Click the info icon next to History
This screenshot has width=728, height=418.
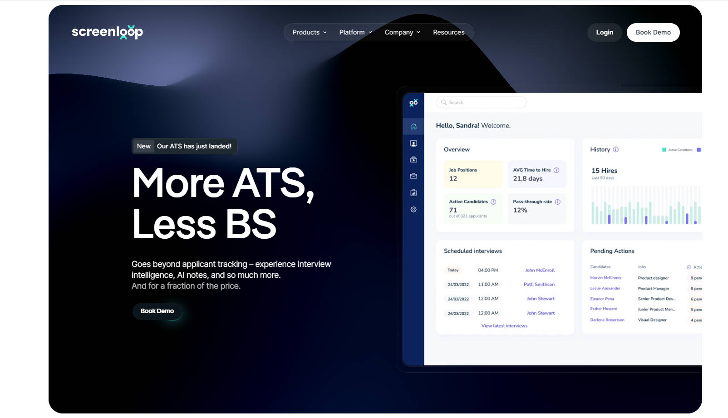pyautogui.click(x=615, y=149)
